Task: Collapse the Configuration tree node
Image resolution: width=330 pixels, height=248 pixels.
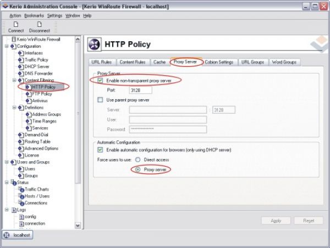Action: (7, 46)
